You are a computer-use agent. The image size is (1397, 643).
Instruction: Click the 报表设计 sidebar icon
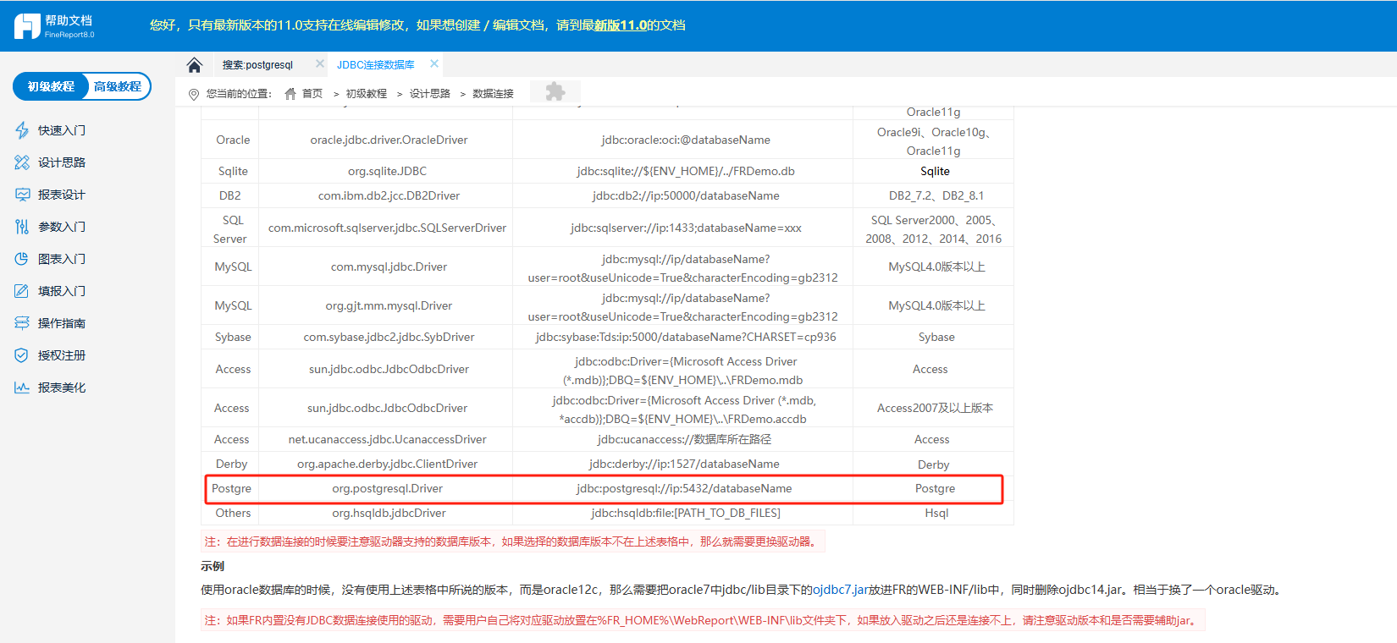(x=22, y=195)
